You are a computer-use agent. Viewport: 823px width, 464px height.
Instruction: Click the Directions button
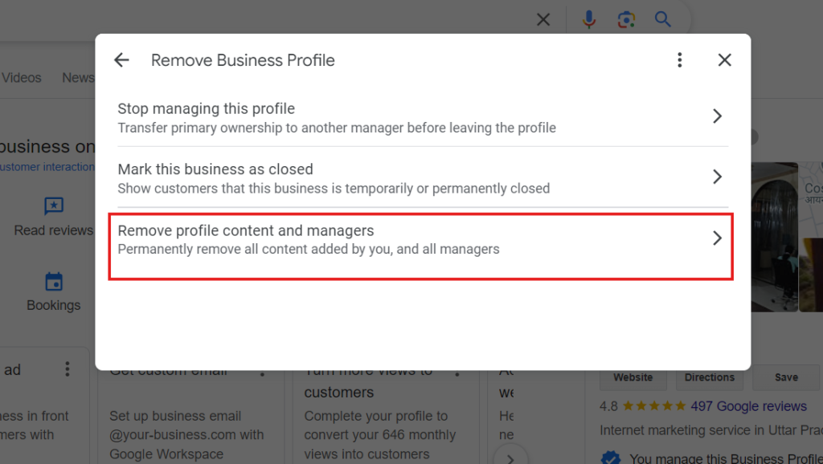coord(710,377)
